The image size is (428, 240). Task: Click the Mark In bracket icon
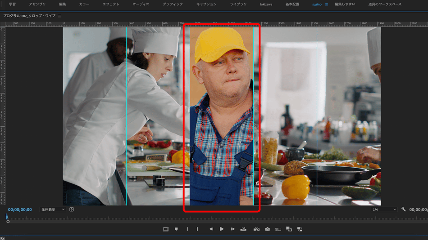(187, 229)
